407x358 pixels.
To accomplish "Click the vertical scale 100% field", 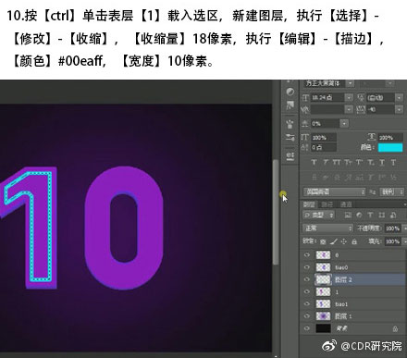I will point(324,138).
